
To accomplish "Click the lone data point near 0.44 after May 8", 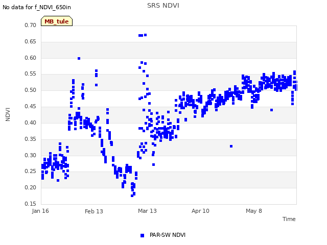I will coord(271,110).
